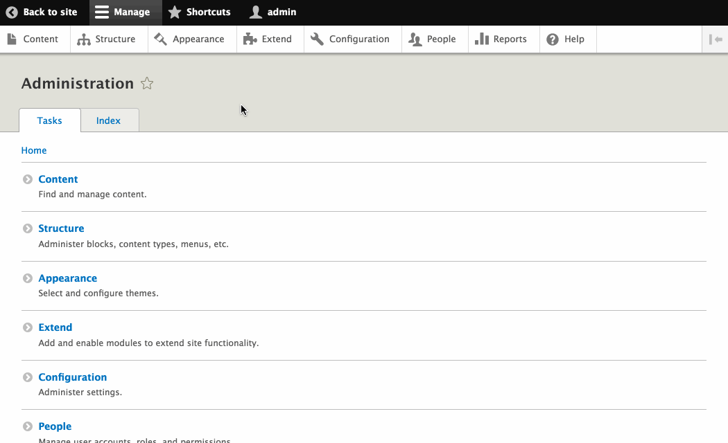Follow the Home breadcrumb link

(34, 151)
